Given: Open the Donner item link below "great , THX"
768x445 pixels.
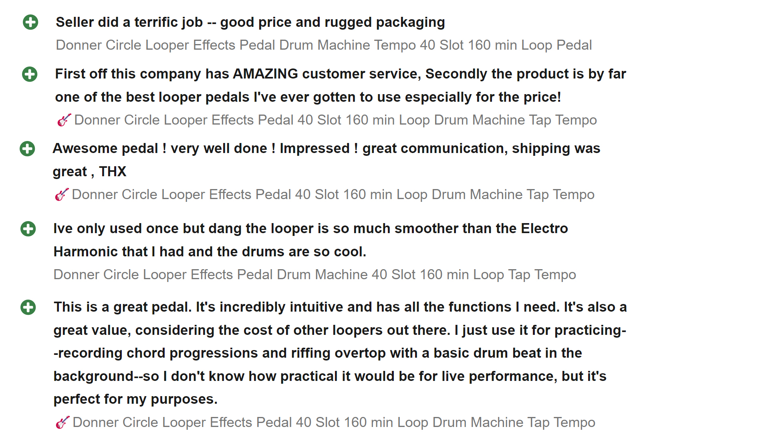Looking at the screenshot, I should (333, 195).
